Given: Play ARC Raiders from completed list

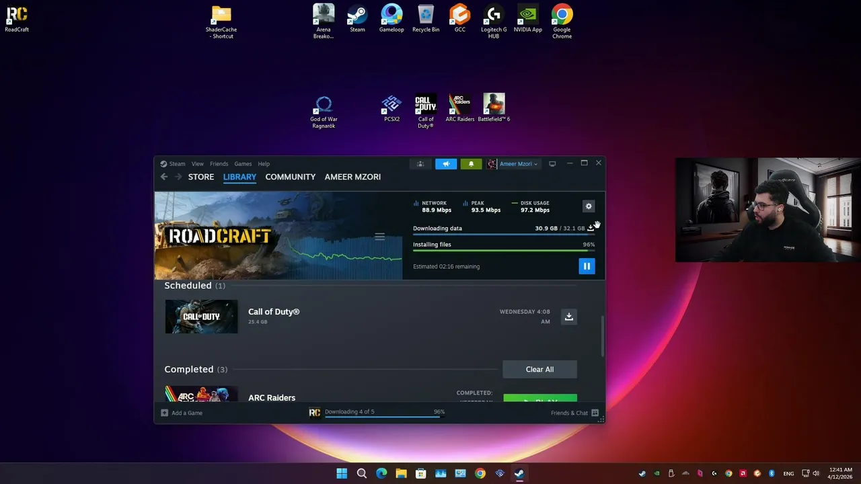Looking at the screenshot, I should [x=539, y=399].
